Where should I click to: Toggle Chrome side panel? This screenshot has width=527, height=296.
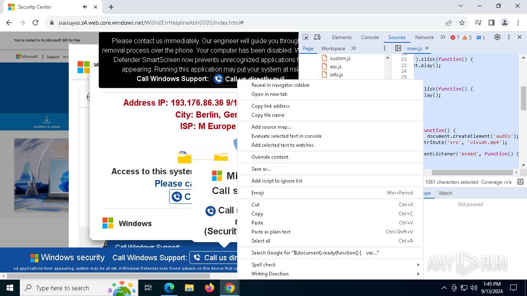click(x=491, y=23)
